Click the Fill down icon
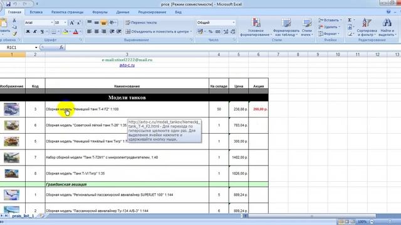This screenshot has width=401, height=225. [x=350, y=27]
